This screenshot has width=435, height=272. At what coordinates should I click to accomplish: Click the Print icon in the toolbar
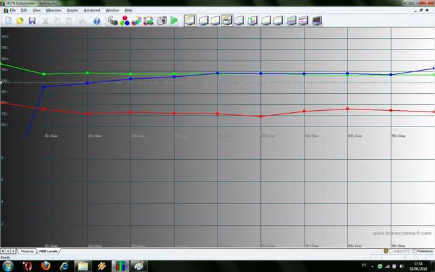click(x=82, y=20)
